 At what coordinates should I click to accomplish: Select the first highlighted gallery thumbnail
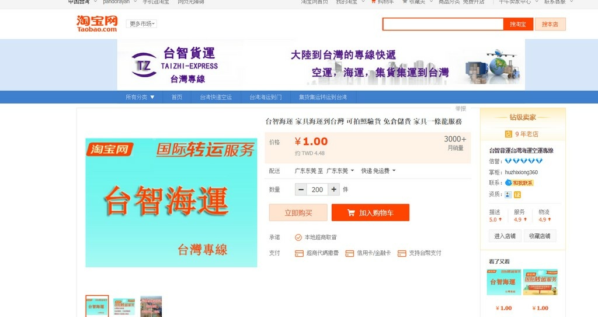click(x=97, y=306)
